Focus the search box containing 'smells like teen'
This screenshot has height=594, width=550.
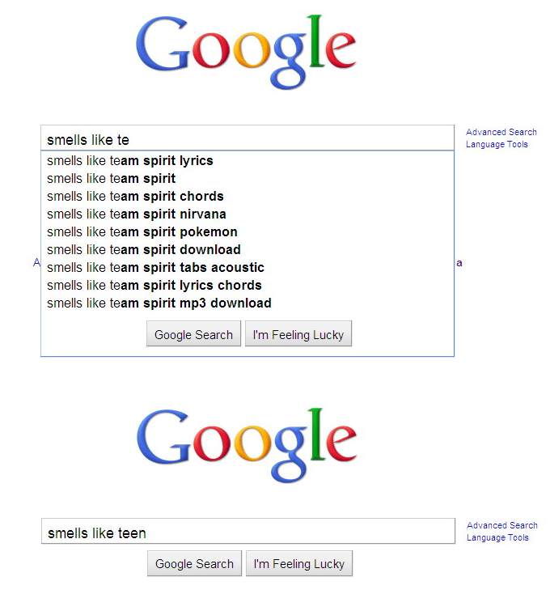pos(247,532)
